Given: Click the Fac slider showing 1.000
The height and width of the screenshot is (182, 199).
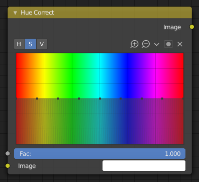Looking at the screenshot, I should pos(99,153).
